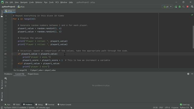Toggle read-only lock icon in status bar
This screenshot has width=194, height=109.
click(191, 108)
